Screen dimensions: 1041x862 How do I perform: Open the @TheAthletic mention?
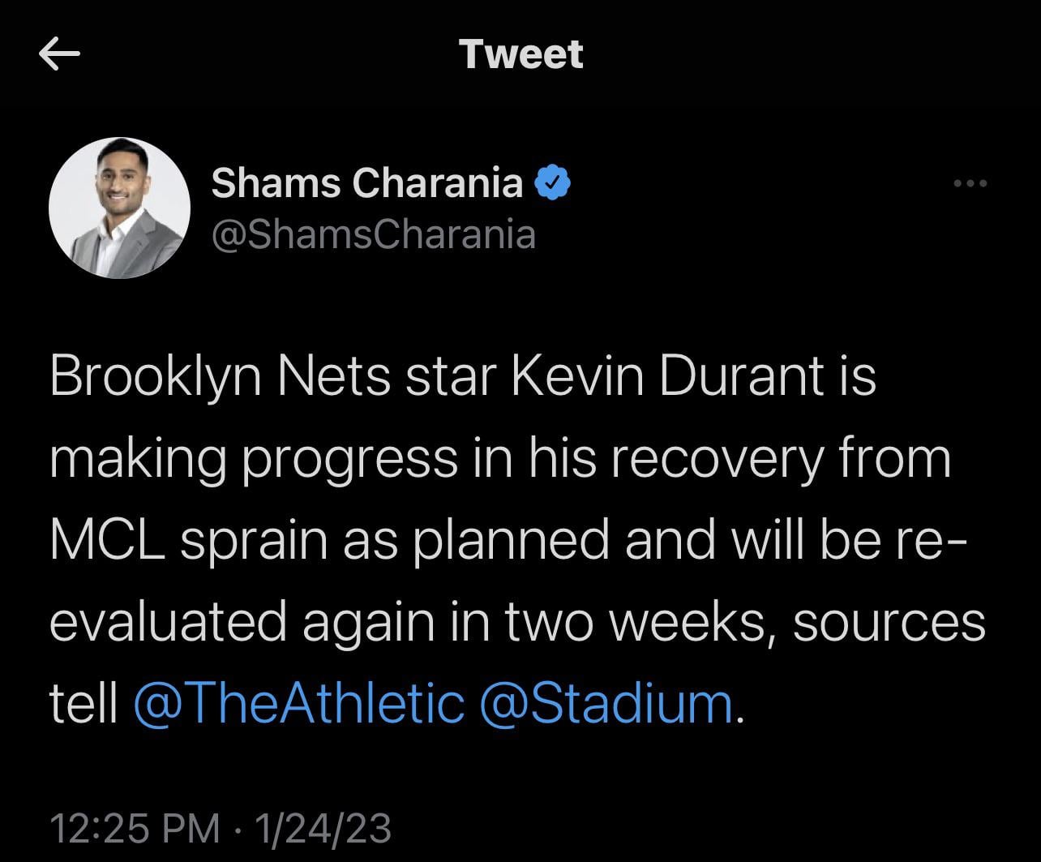(x=298, y=703)
